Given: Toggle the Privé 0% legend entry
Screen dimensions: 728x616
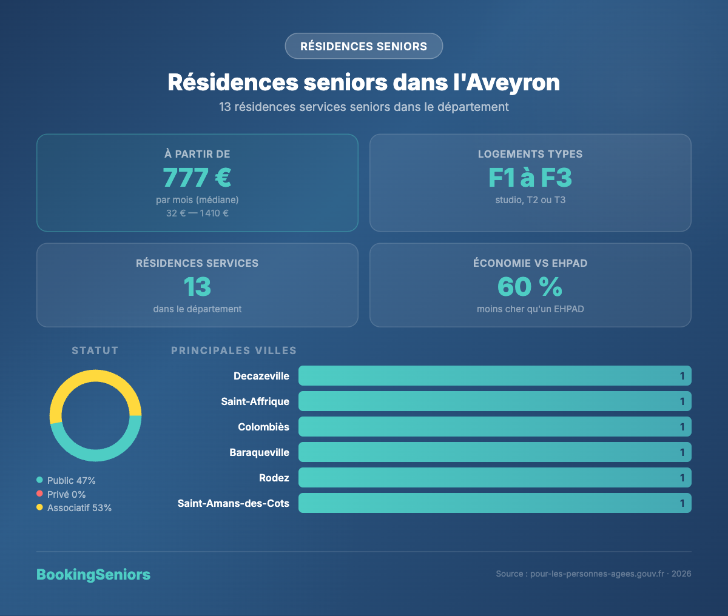Looking at the screenshot, I should (x=66, y=494).
